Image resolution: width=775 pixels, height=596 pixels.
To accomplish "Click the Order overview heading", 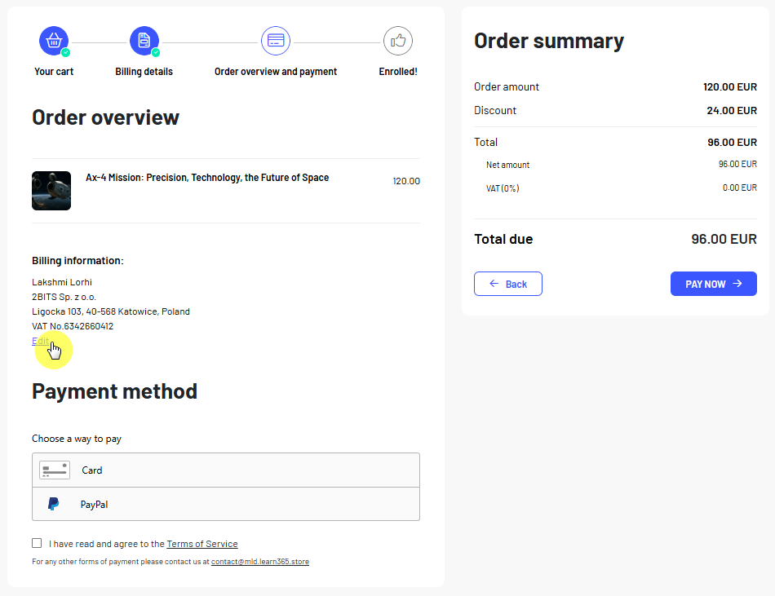I will coord(105,117).
